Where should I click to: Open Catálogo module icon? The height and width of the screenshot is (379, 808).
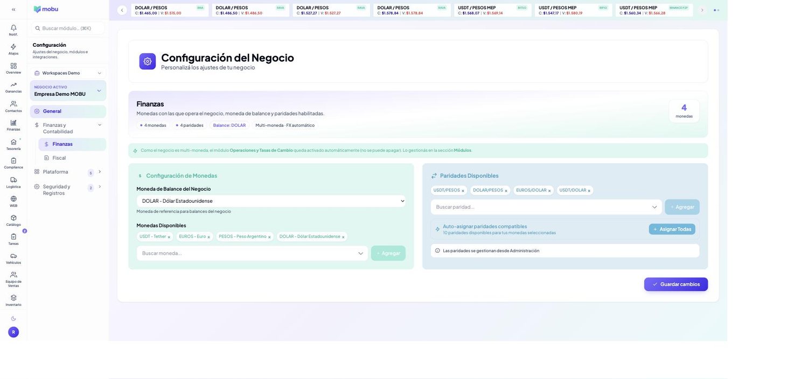[x=13, y=221]
